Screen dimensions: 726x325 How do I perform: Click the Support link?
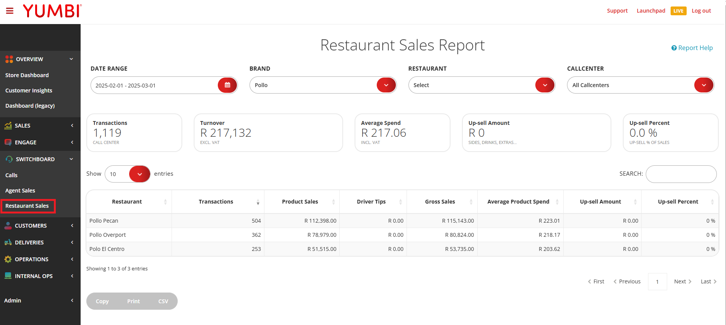tap(617, 11)
